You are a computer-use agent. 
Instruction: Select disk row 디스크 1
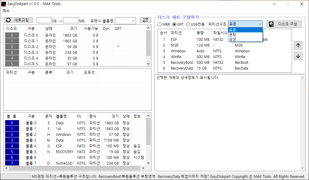pos(76,41)
